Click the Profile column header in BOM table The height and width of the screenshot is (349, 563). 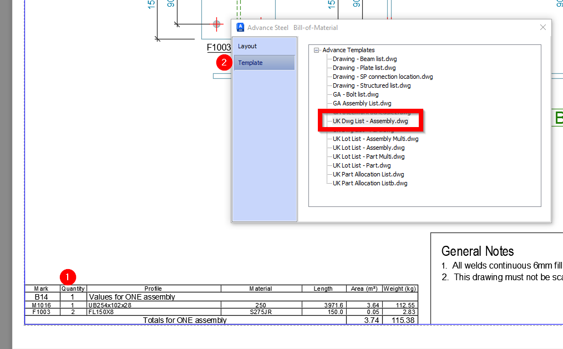(x=153, y=289)
